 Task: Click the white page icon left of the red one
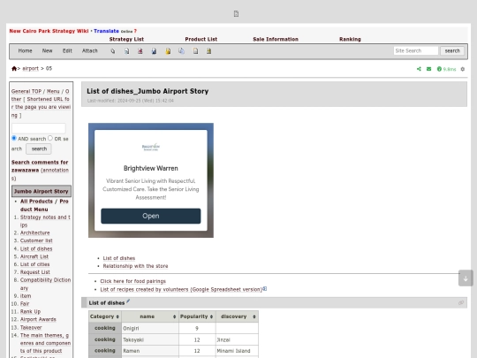[126, 51]
